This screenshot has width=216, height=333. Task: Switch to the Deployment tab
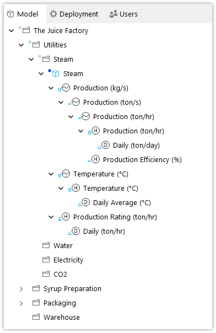coord(74,14)
